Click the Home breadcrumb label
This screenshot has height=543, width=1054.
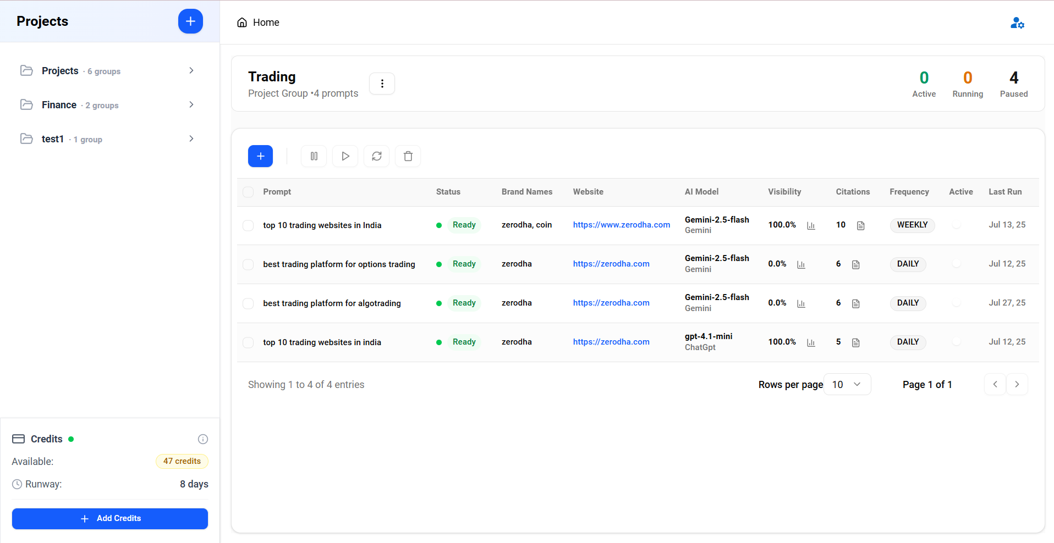[x=266, y=23]
